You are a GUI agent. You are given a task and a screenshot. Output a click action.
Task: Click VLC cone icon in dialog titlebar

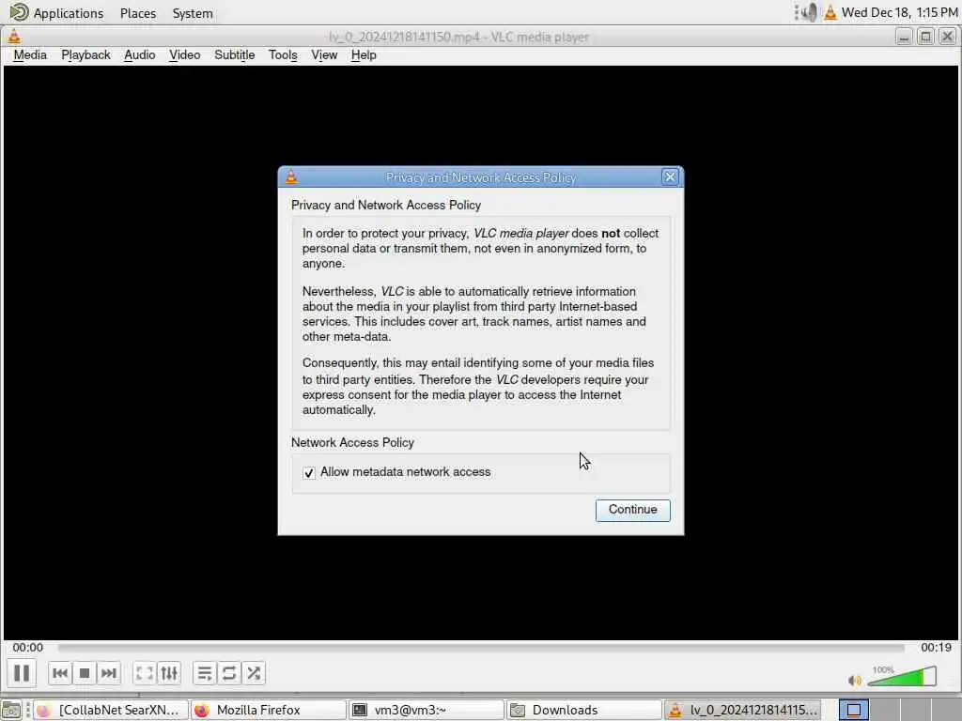(291, 177)
